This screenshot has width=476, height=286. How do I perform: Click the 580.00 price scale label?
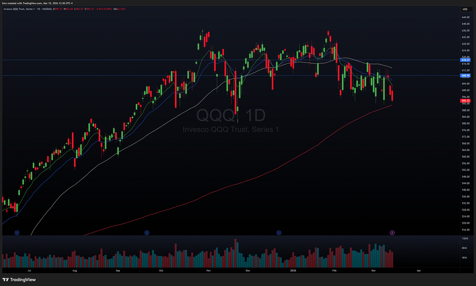466,123
